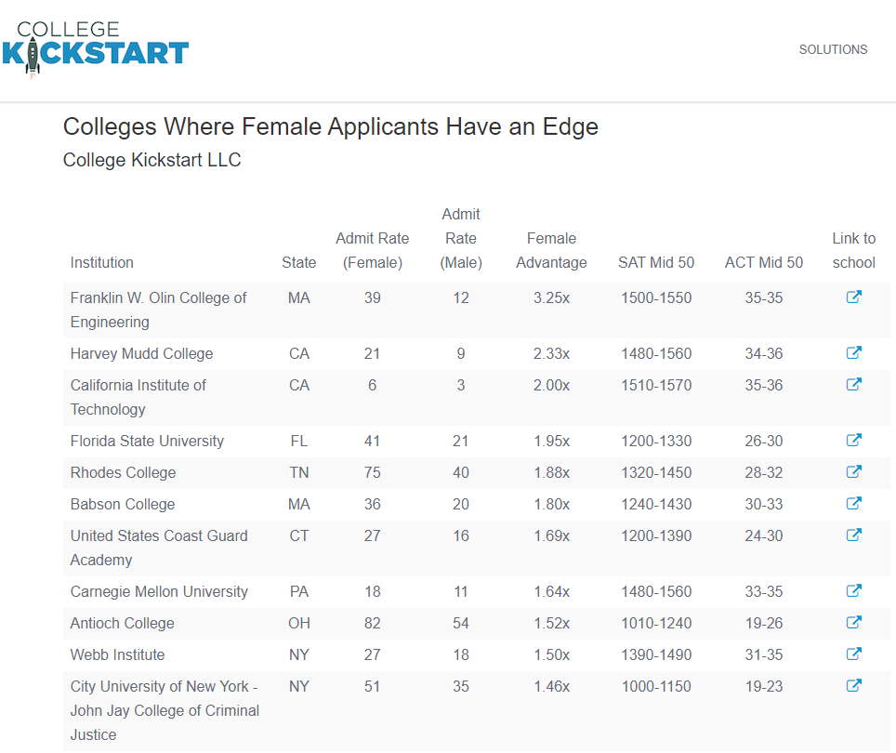Select Franklin W. Olin College of Engineering
896x753 pixels.
tap(158, 310)
